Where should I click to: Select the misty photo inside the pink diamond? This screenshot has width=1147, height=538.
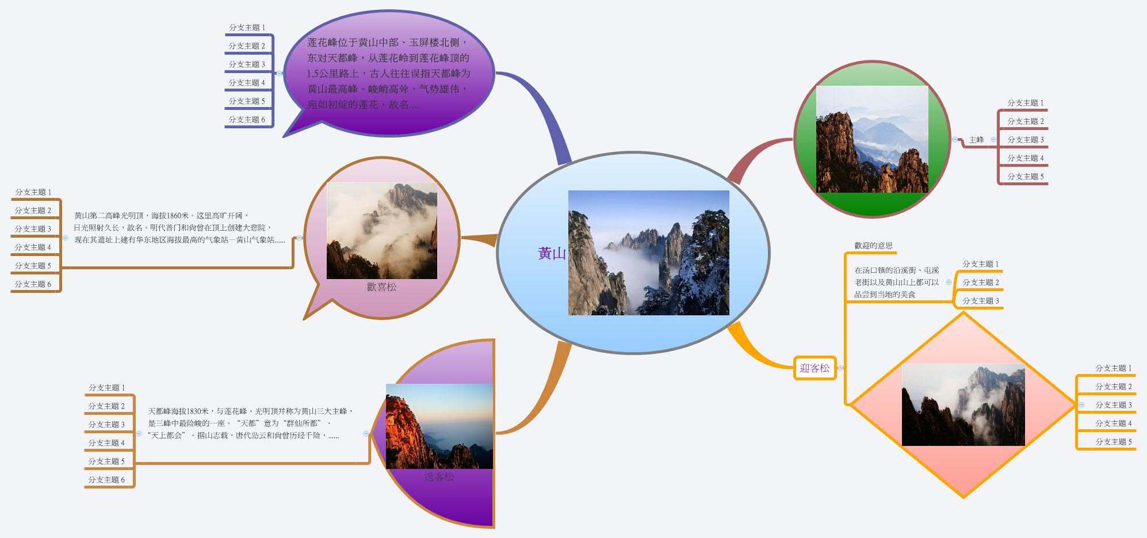click(963, 405)
